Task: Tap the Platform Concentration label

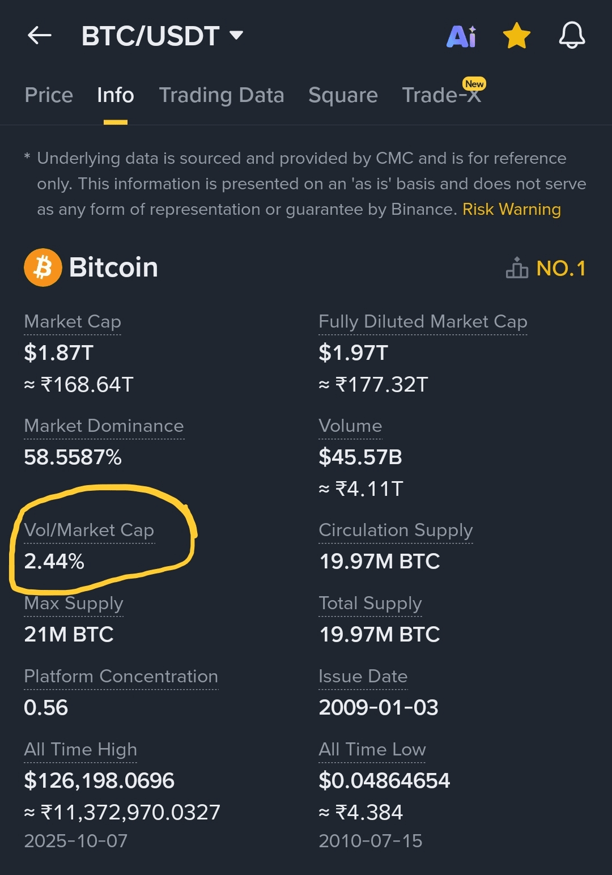Action: coord(121,677)
